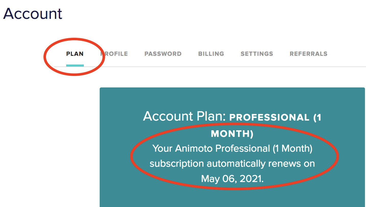The height and width of the screenshot is (207, 366).
Task: Open the SETTINGS tab
Action: 257,54
